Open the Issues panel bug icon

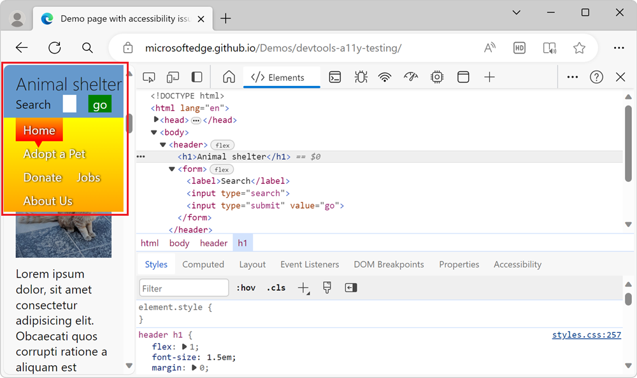pos(361,76)
